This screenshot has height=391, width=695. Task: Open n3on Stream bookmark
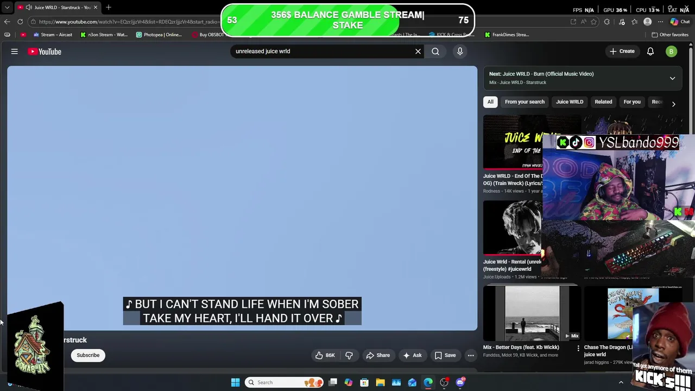[x=104, y=35]
